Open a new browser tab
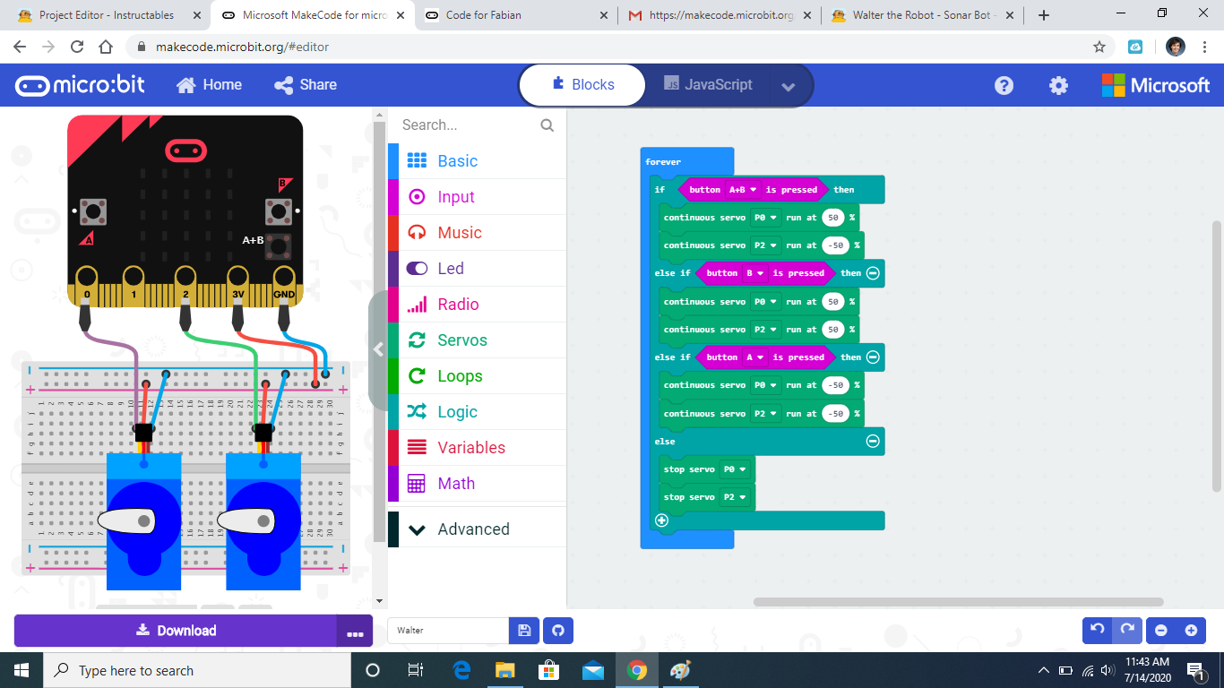 click(1044, 15)
